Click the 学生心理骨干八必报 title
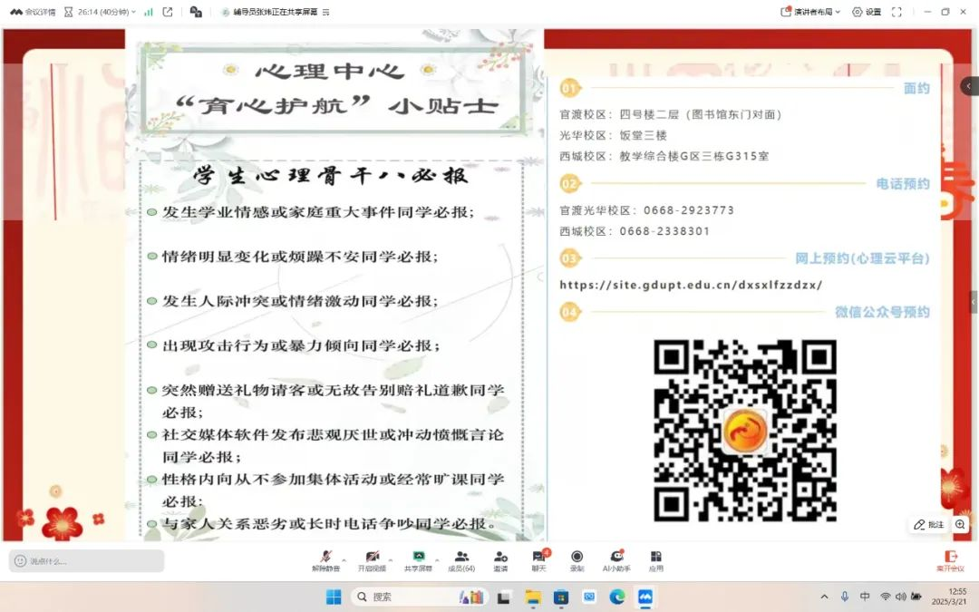 click(330, 176)
